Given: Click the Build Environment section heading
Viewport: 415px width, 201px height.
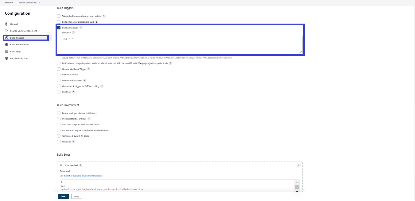Looking at the screenshot, I should (x=68, y=105).
